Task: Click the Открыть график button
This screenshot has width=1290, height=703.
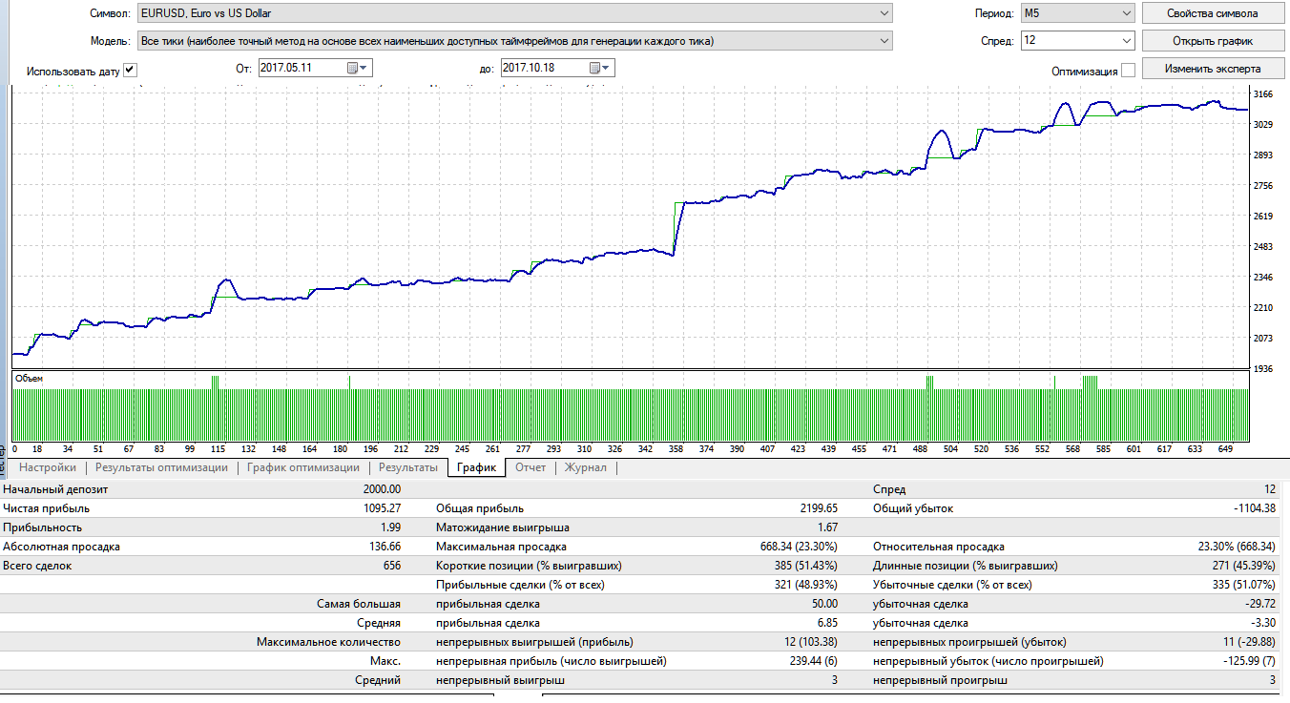Action: (1213, 41)
